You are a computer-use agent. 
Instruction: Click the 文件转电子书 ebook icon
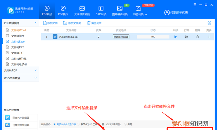click(x=7, y=64)
